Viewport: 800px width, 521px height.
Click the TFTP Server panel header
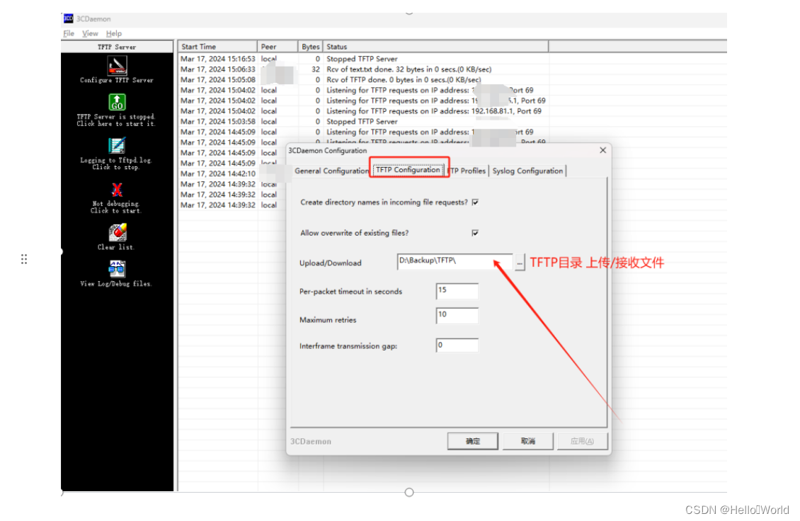[117, 47]
